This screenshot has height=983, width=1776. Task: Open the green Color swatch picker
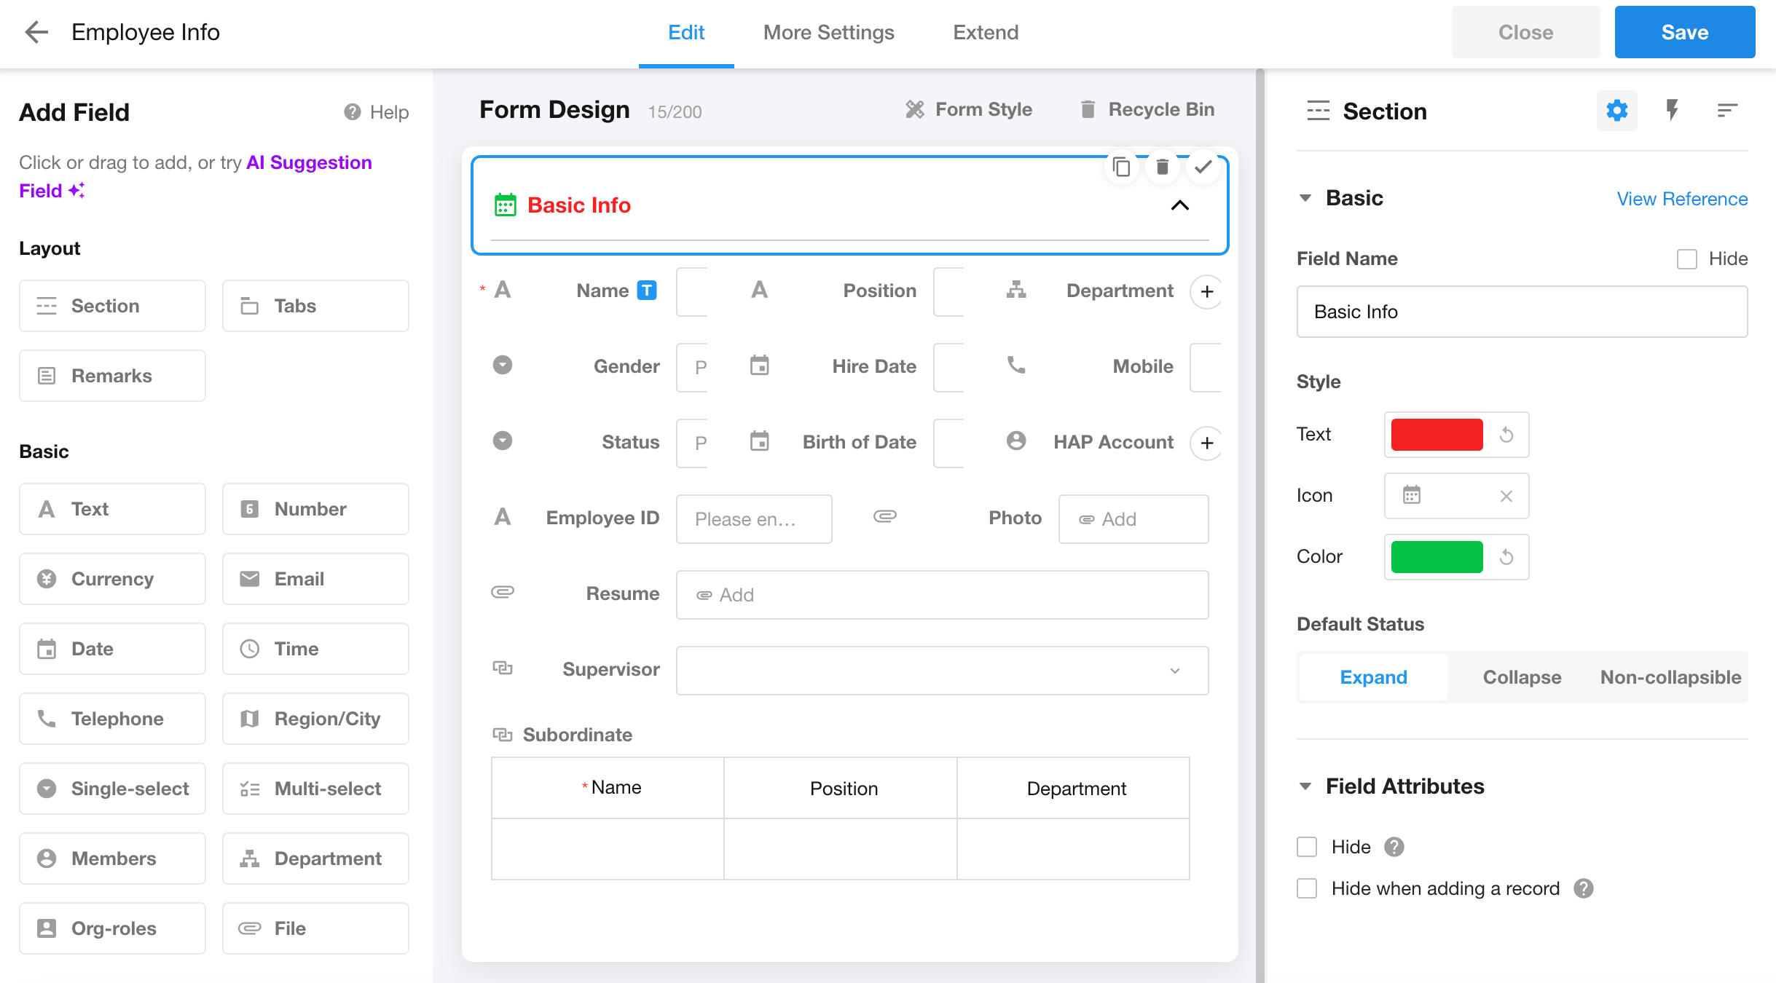1437,557
